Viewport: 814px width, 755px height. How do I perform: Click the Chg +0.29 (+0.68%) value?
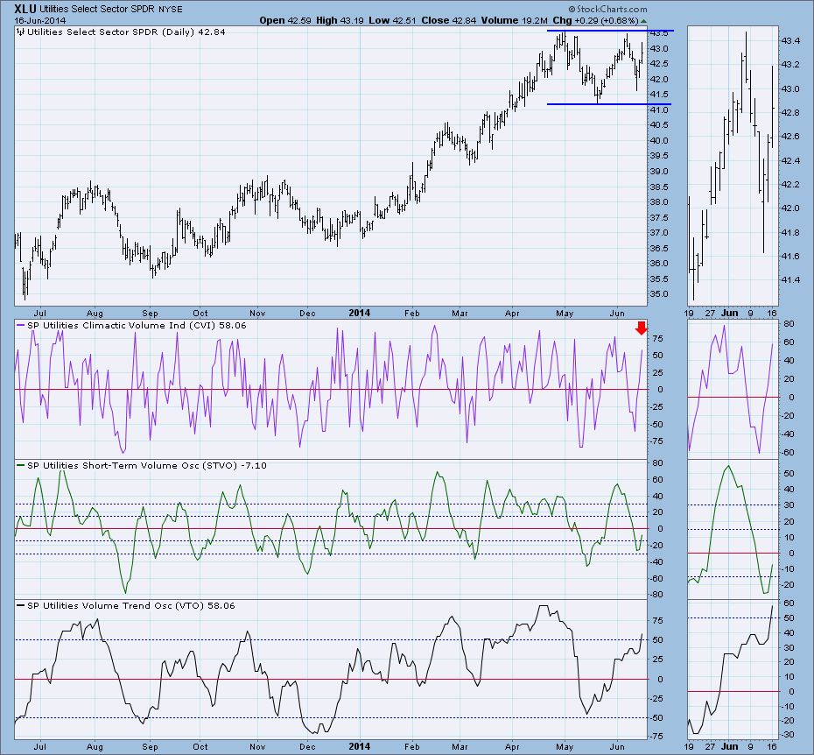pos(595,21)
